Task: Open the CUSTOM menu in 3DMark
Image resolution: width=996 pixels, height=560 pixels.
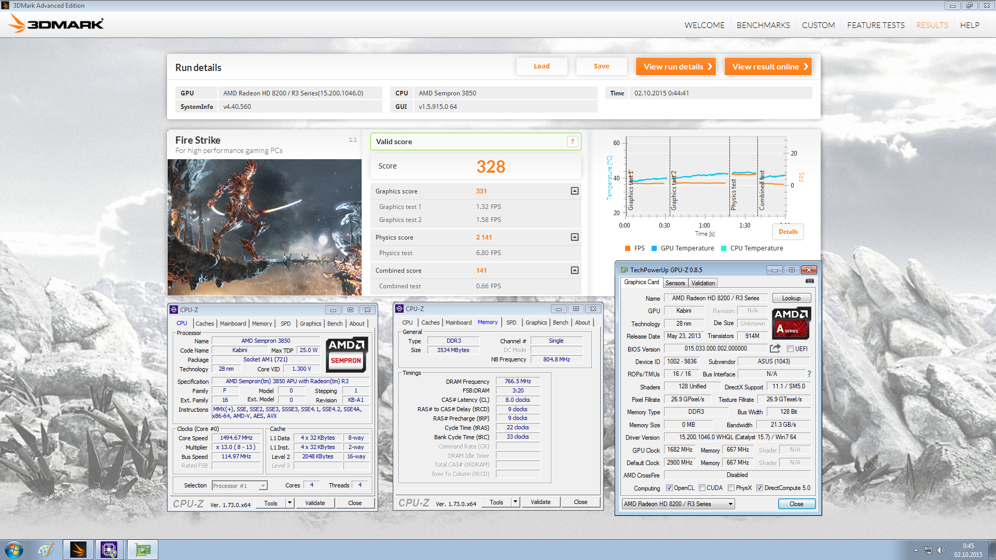Action: [x=818, y=25]
